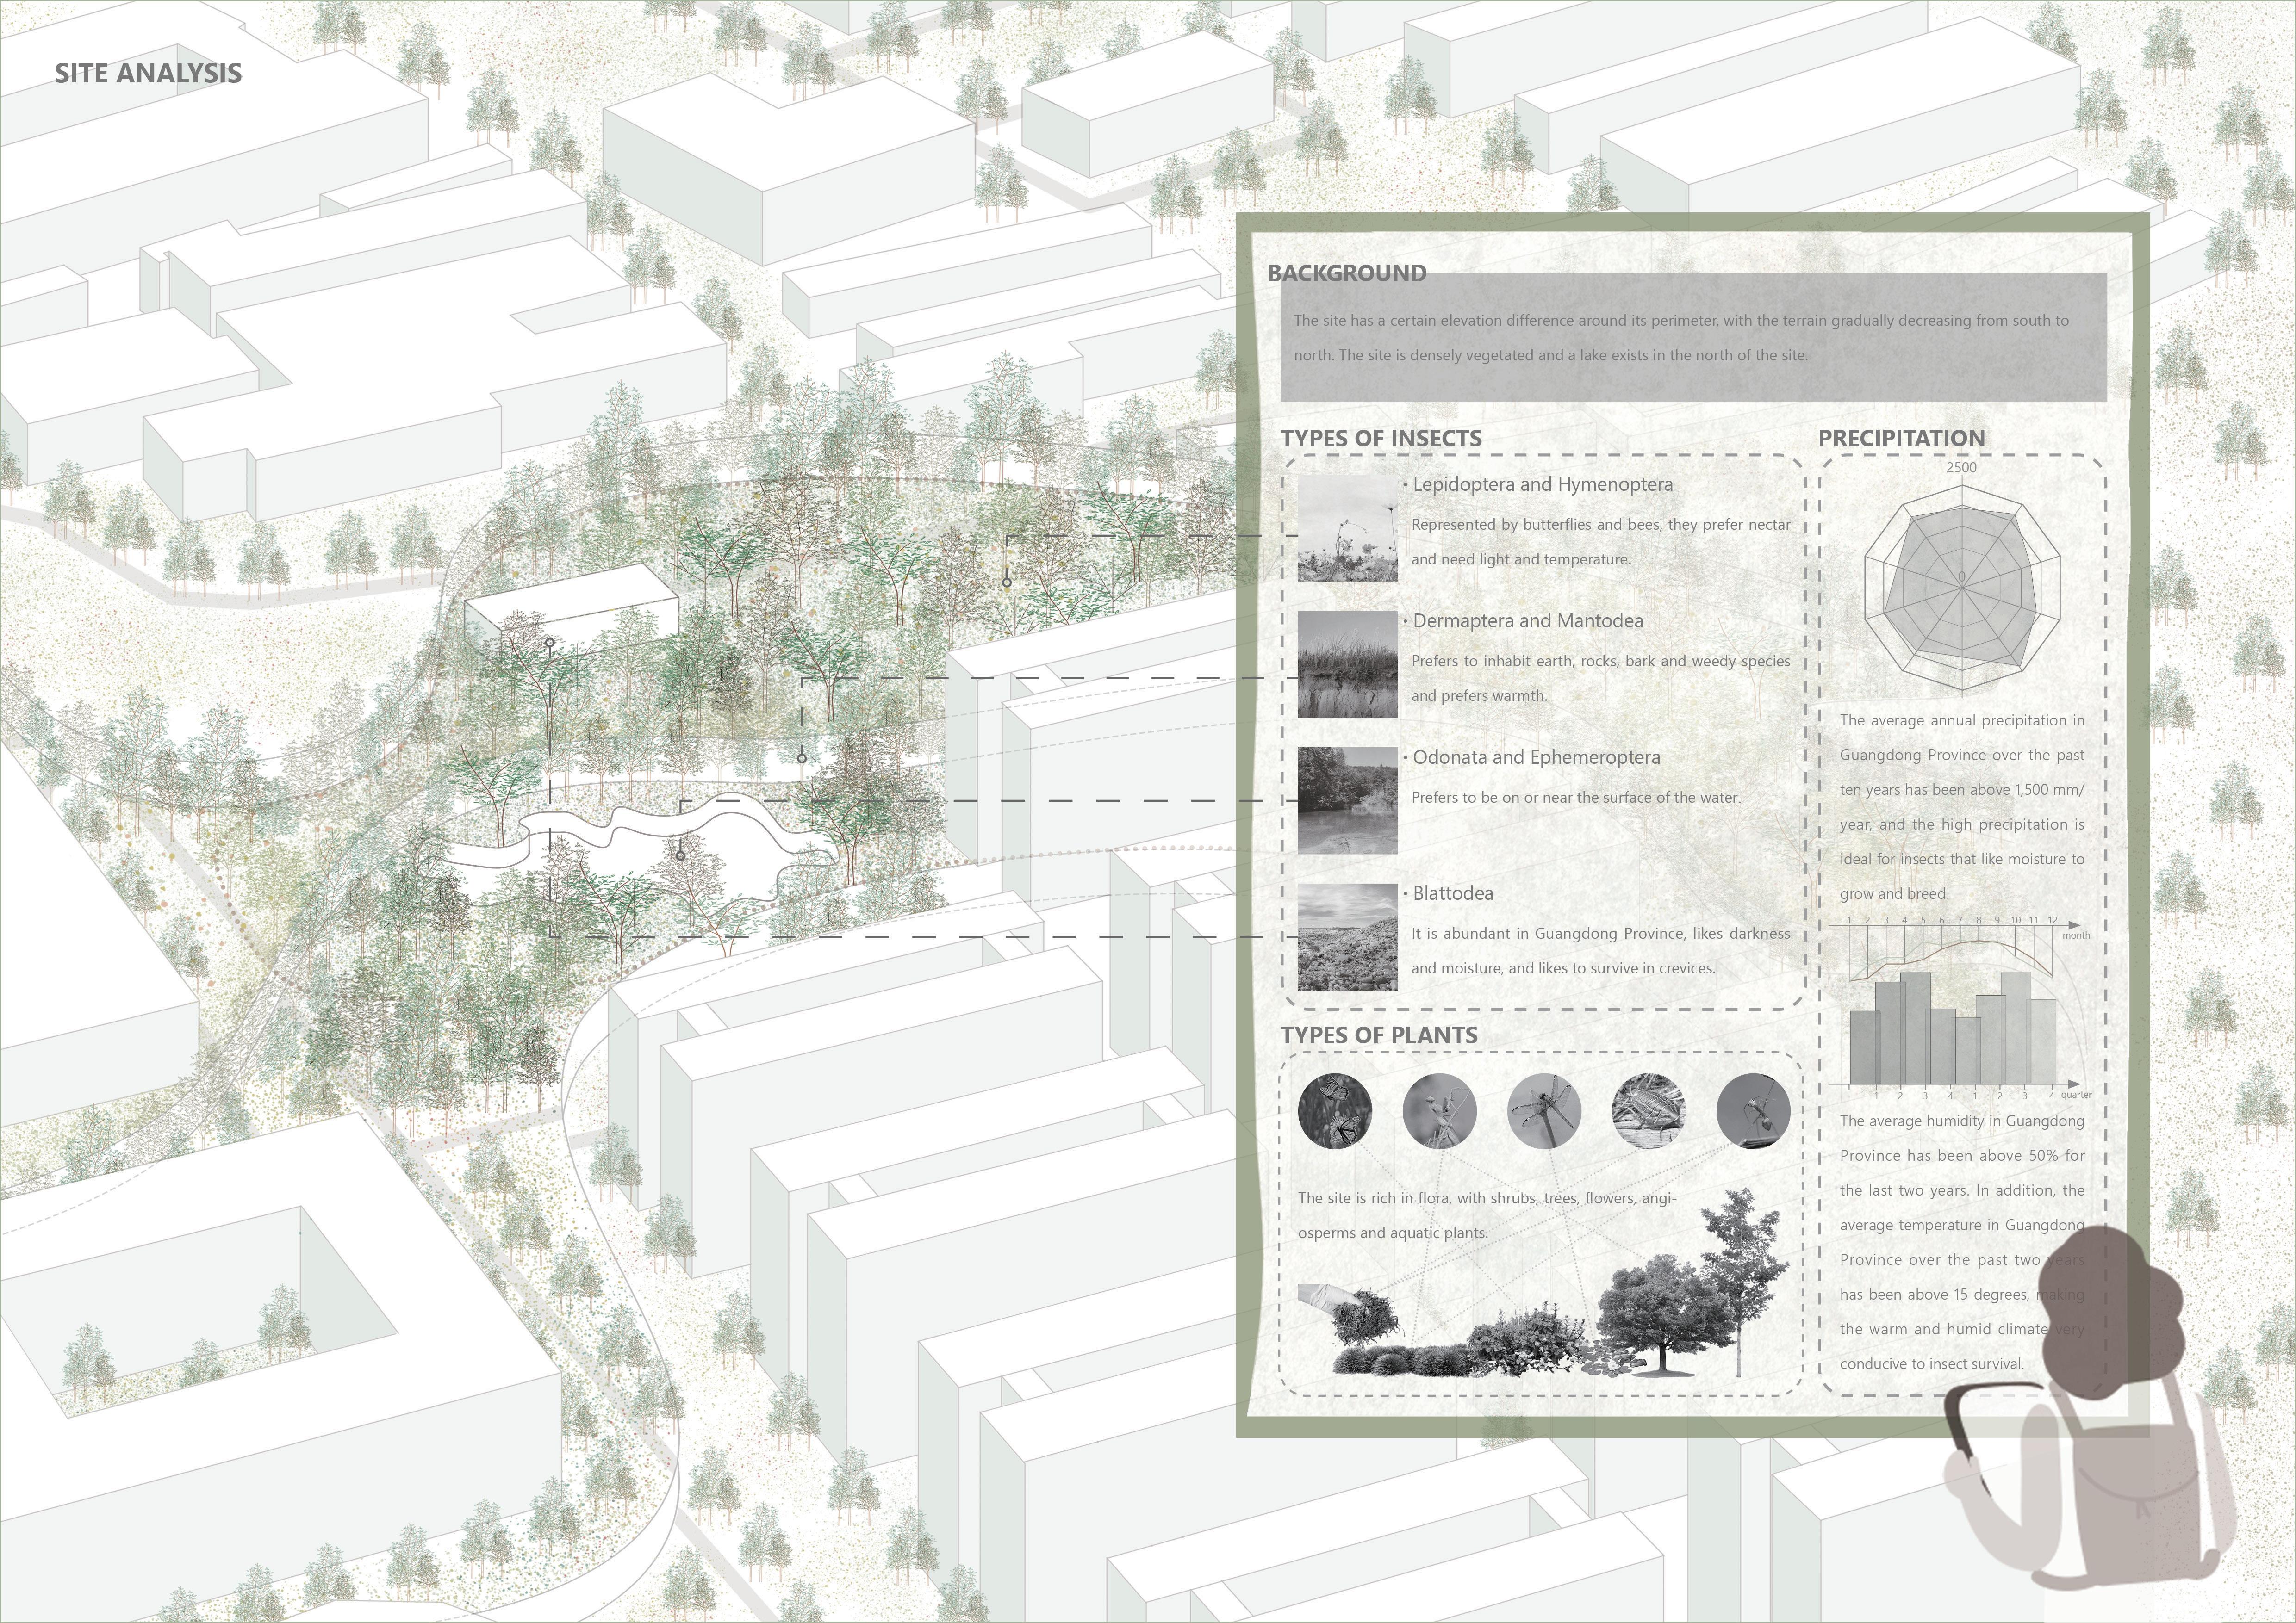The image size is (2296, 1623).
Task: Click the cockroach circular photo
Action: coord(1648,1110)
